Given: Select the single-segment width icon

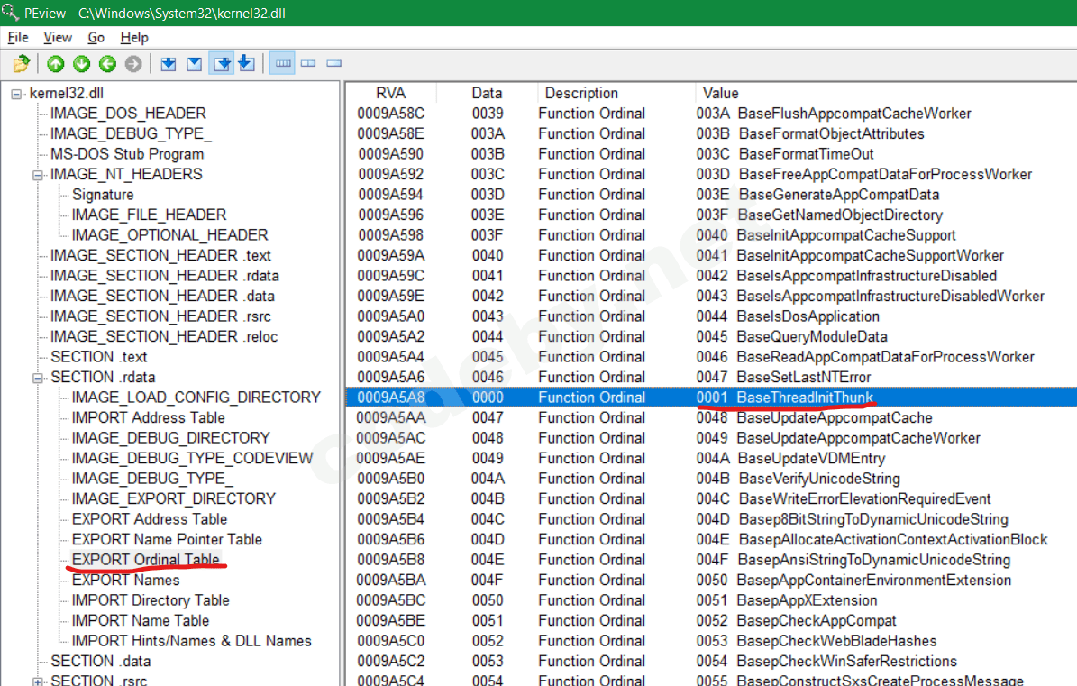Looking at the screenshot, I should (334, 64).
